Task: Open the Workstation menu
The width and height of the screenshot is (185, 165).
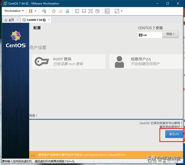Action: [14, 11]
